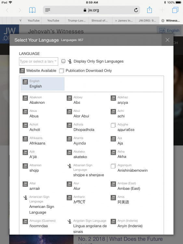Screen dimensions: 183x244
Task: Choose A'jië language
Action: [x=33, y=157]
